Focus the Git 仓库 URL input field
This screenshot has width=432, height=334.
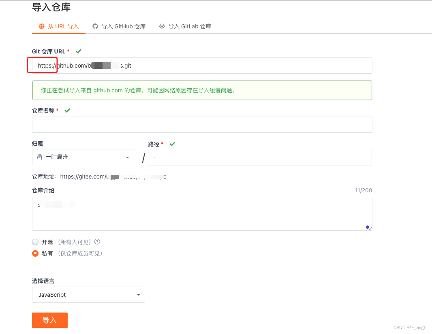click(x=202, y=66)
